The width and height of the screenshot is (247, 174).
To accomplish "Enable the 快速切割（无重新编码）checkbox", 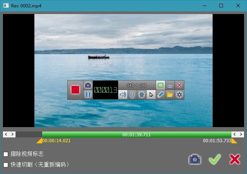I will tap(6, 165).
